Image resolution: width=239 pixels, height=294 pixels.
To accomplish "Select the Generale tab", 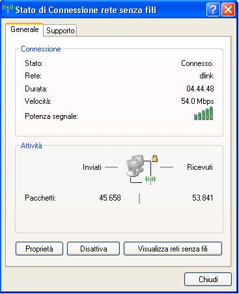I will (25, 29).
